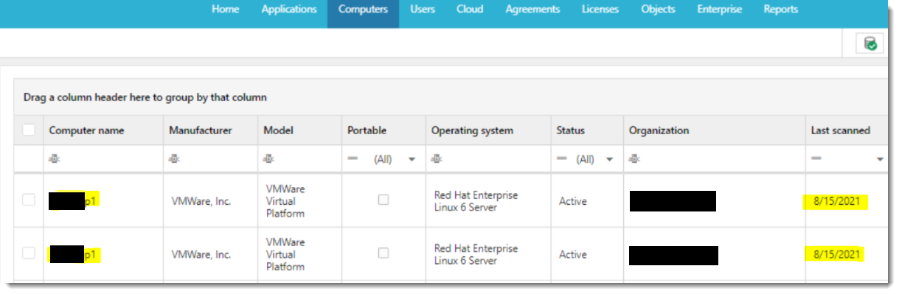Click Operating system filter icon

pos(436,158)
